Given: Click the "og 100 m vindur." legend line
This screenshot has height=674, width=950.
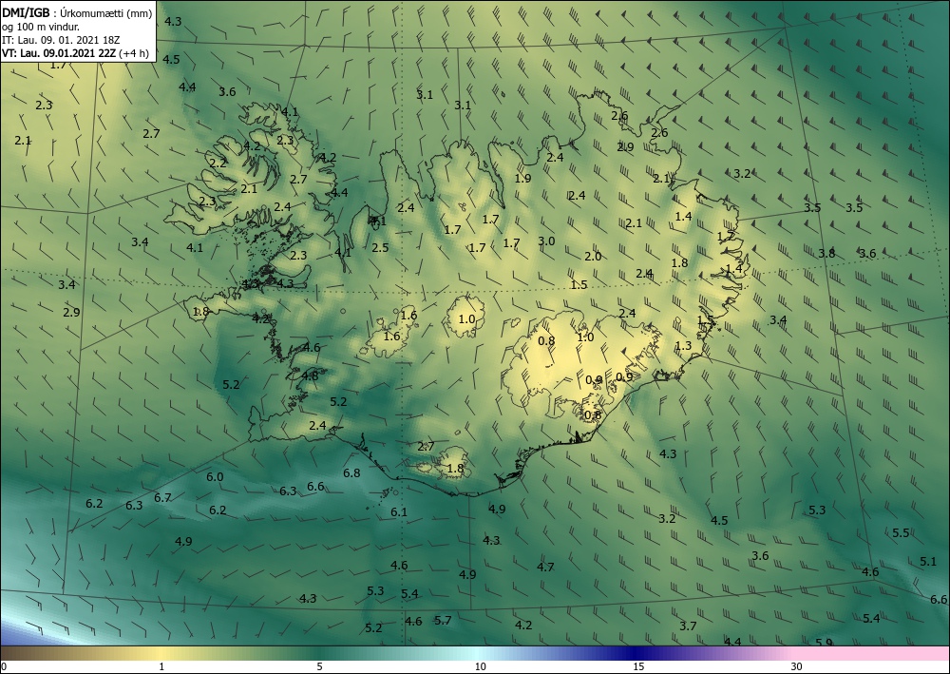Looking at the screenshot, I should pyautogui.click(x=41, y=27).
